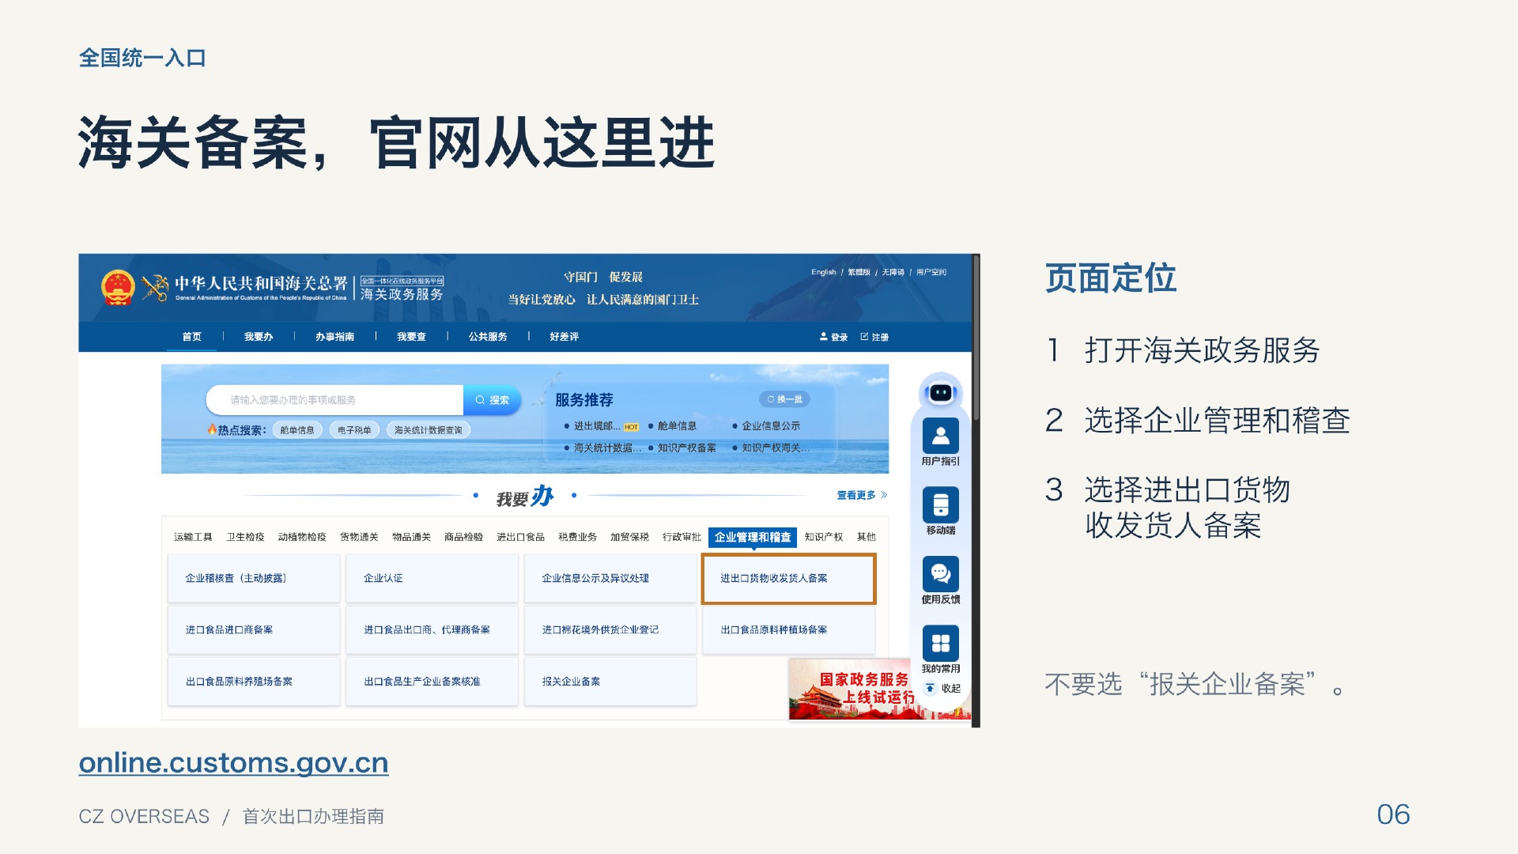Open 进出口货物收发货人备案 service

[788, 579]
